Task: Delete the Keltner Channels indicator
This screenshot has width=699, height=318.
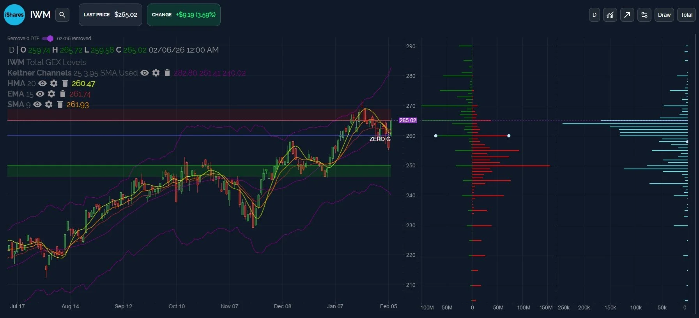Action: 167,73
